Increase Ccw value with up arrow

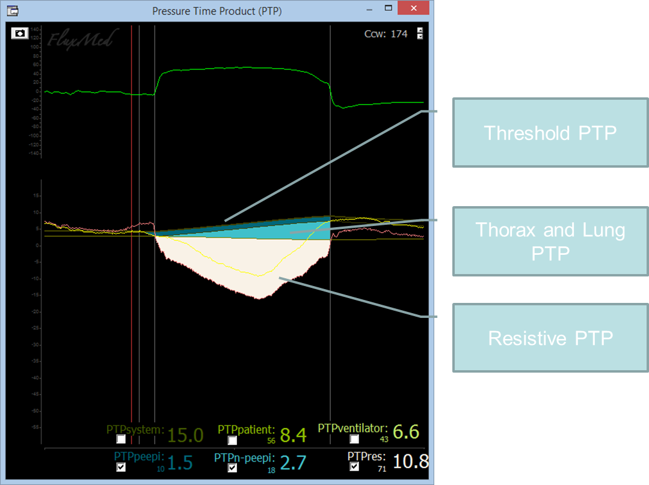[420, 30]
